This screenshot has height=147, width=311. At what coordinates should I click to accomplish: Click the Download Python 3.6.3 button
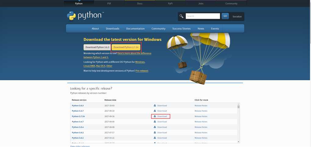(97, 47)
